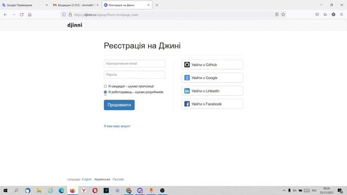Open the Firefox hamburger menu

tap(342, 15)
